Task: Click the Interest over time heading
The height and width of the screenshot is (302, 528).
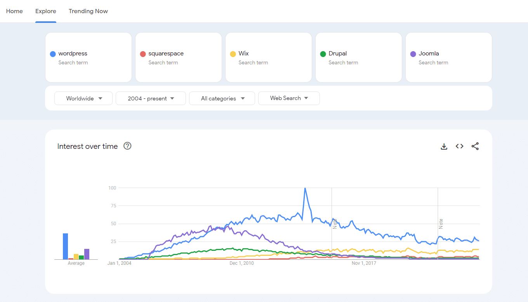Action: [x=87, y=146]
